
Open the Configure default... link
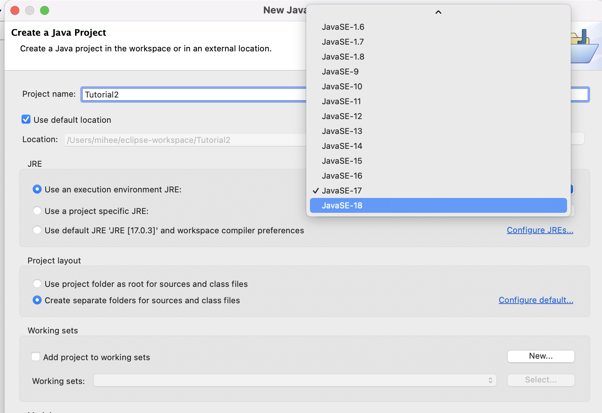click(x=536, y=300)
